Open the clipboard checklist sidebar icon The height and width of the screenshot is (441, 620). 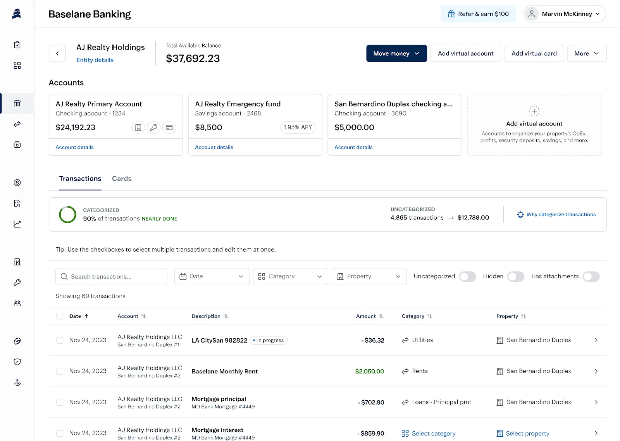17,45
